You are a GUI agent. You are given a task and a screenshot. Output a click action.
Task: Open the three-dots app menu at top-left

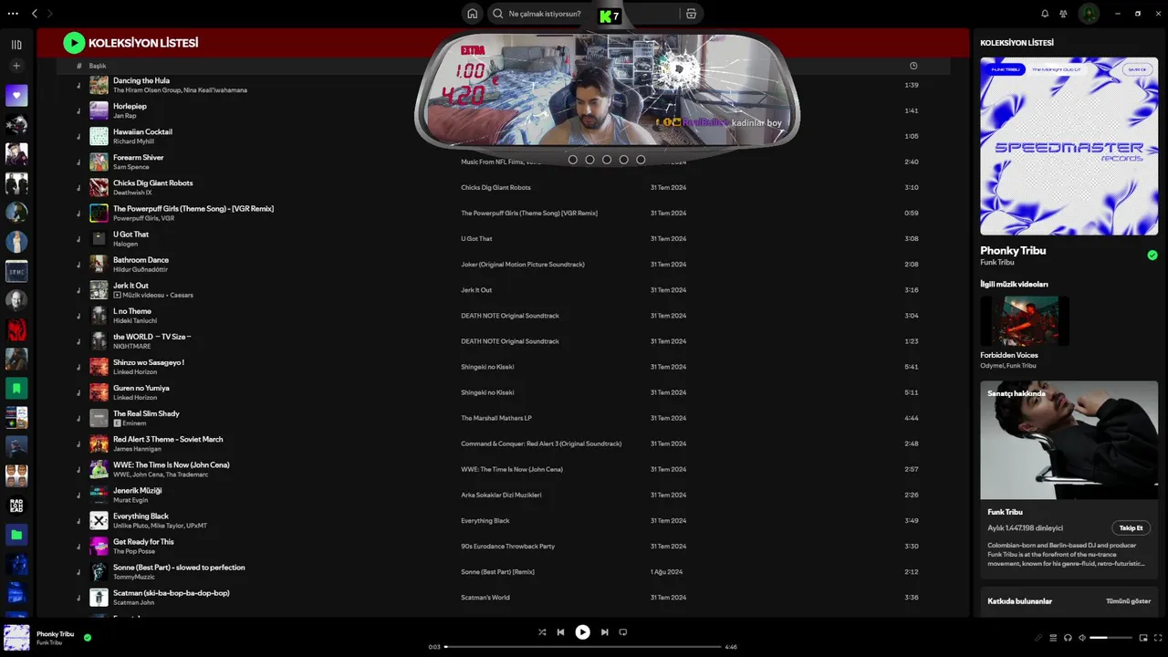(13, 14)
